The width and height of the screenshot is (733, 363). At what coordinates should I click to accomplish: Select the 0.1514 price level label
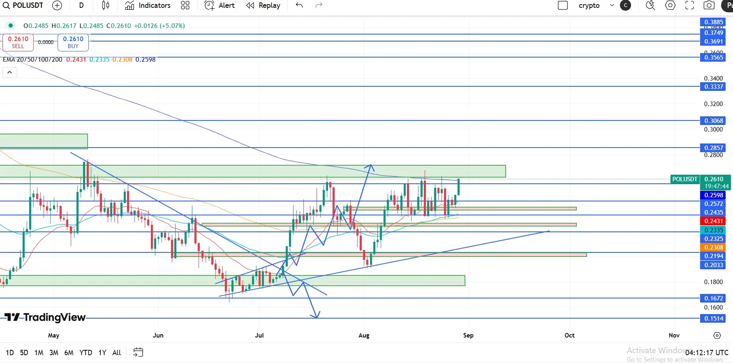(x=713, y=319)
